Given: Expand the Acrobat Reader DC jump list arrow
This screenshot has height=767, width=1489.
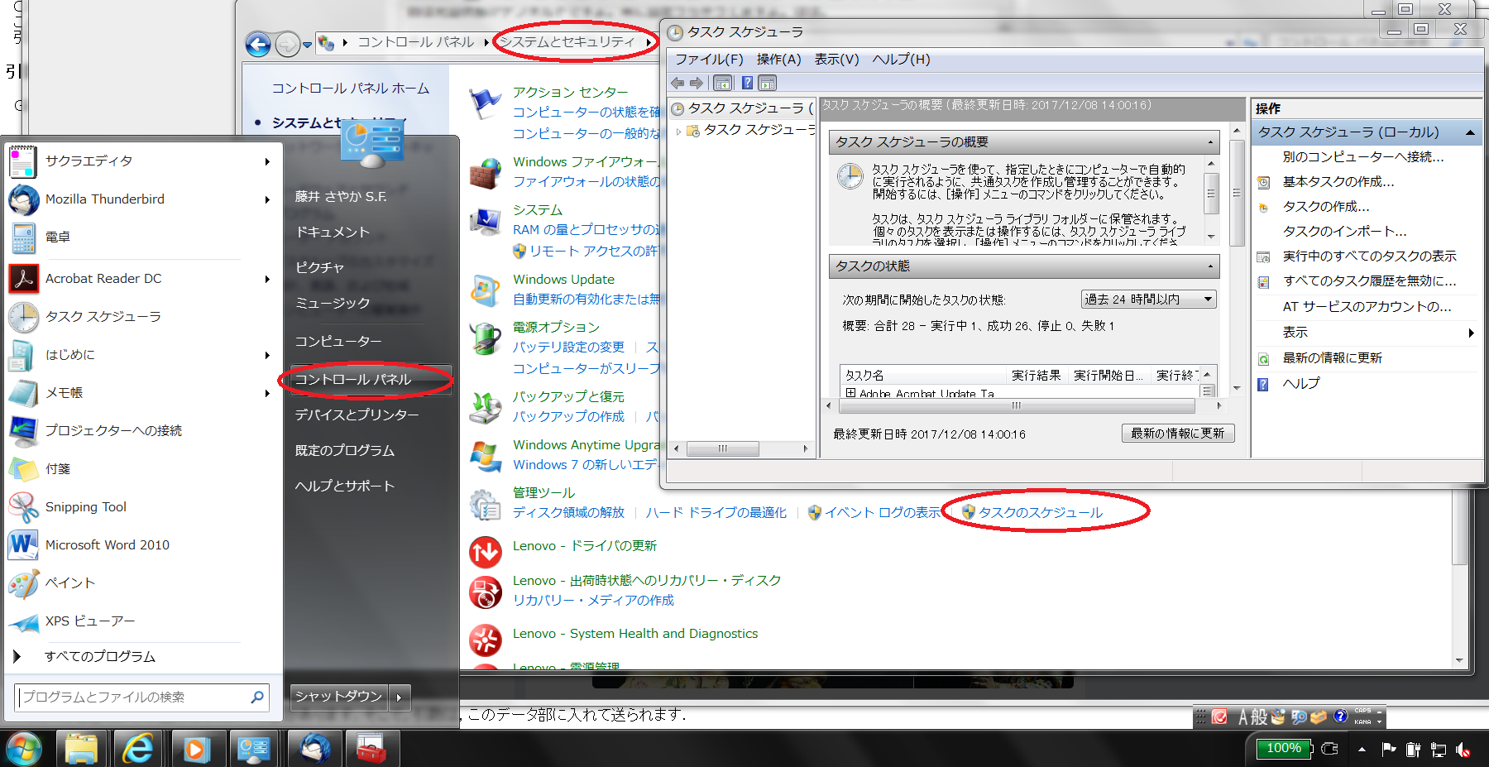Looking at the screenshot, I should point(267,279).
